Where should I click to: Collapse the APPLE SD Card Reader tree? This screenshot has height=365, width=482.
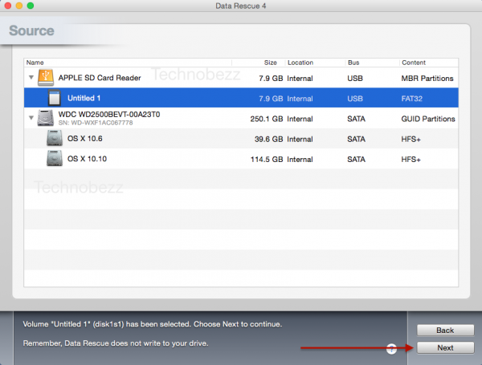click(31, 79)
